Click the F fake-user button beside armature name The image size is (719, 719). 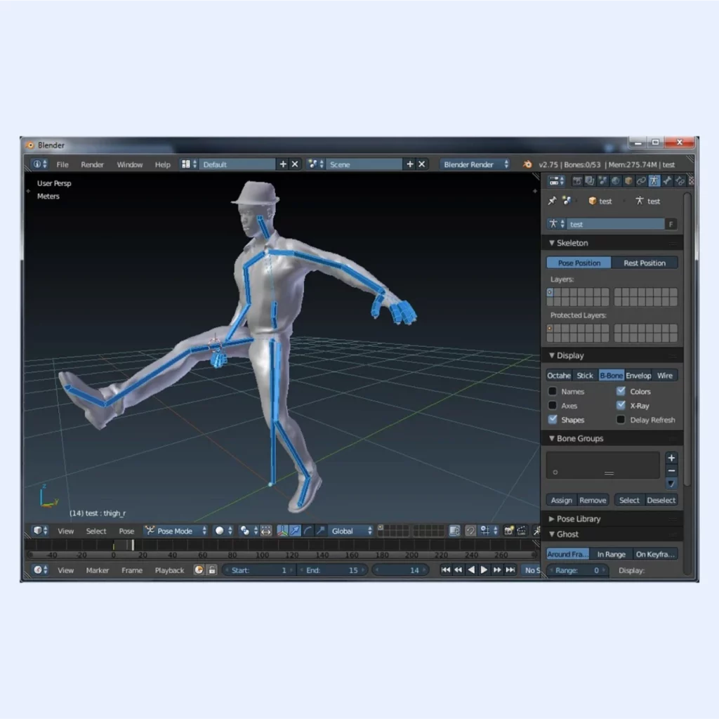(x=671, y=224)
